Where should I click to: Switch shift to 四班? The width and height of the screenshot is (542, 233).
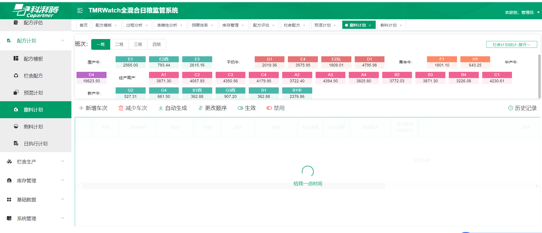tap(157, 44)
